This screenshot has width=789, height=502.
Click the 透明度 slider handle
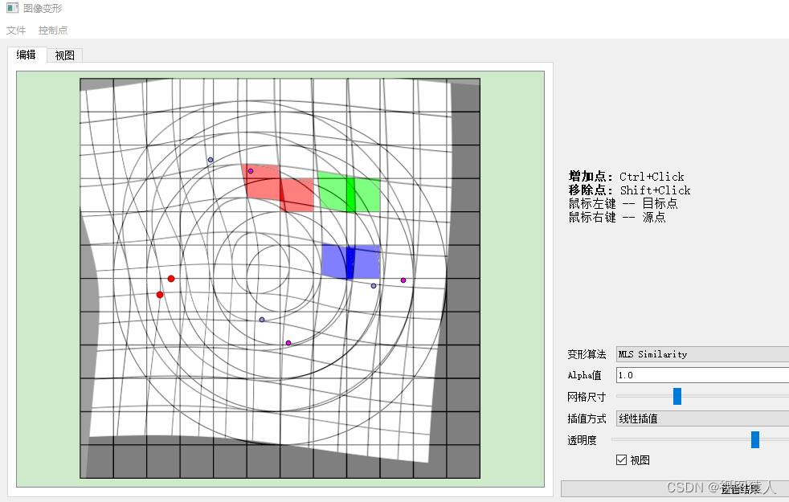[755, 439]
